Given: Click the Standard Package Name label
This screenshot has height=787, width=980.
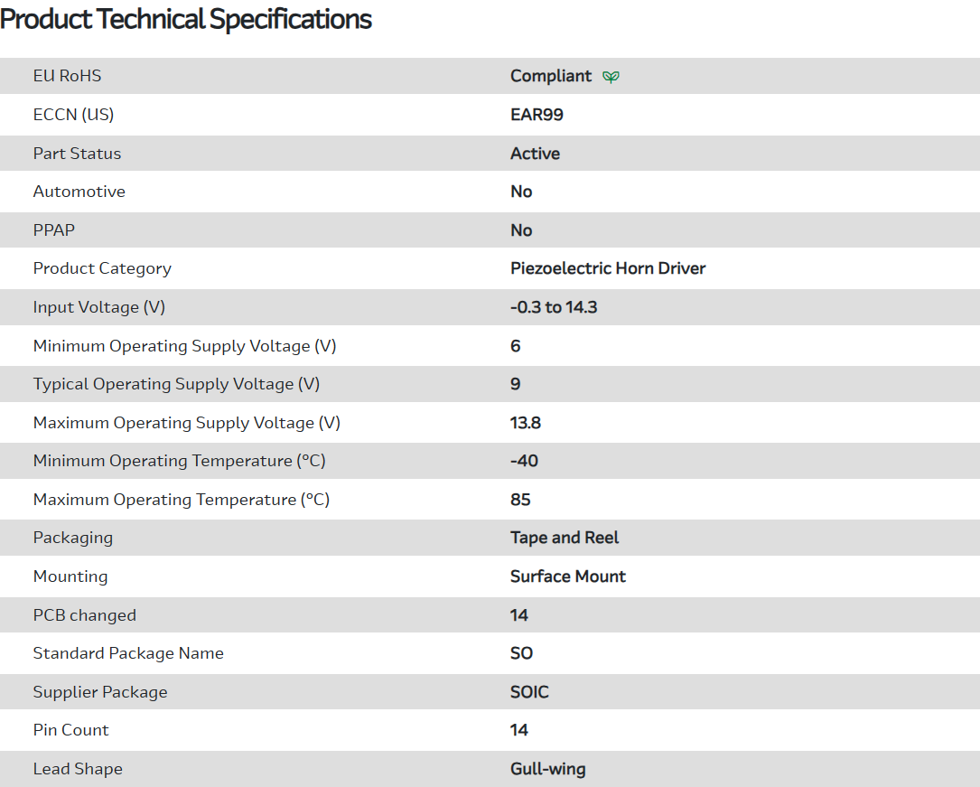Looking at the screenshot, I should pos(128,653).
